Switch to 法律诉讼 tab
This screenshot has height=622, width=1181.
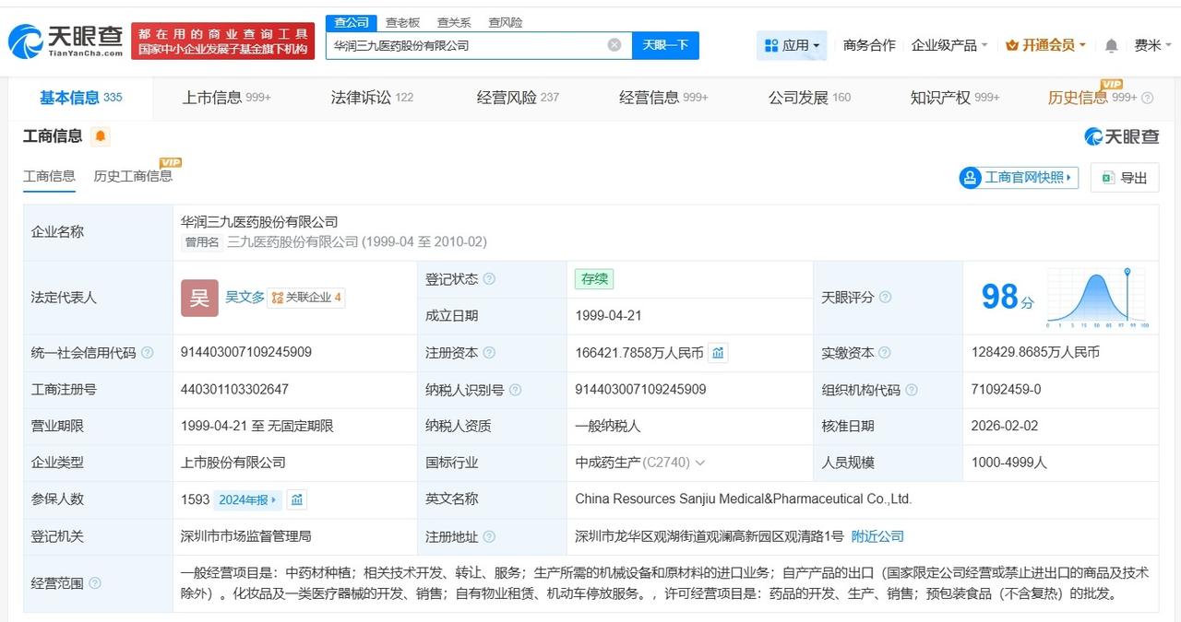click(372, 97)
